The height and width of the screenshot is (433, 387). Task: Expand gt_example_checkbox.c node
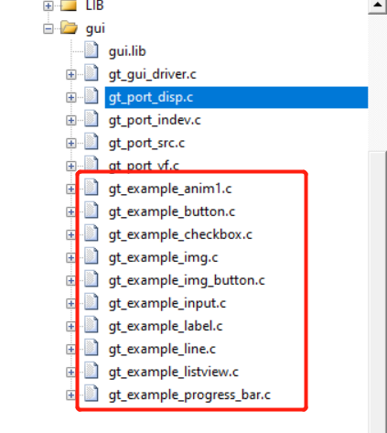click(71, 235)
